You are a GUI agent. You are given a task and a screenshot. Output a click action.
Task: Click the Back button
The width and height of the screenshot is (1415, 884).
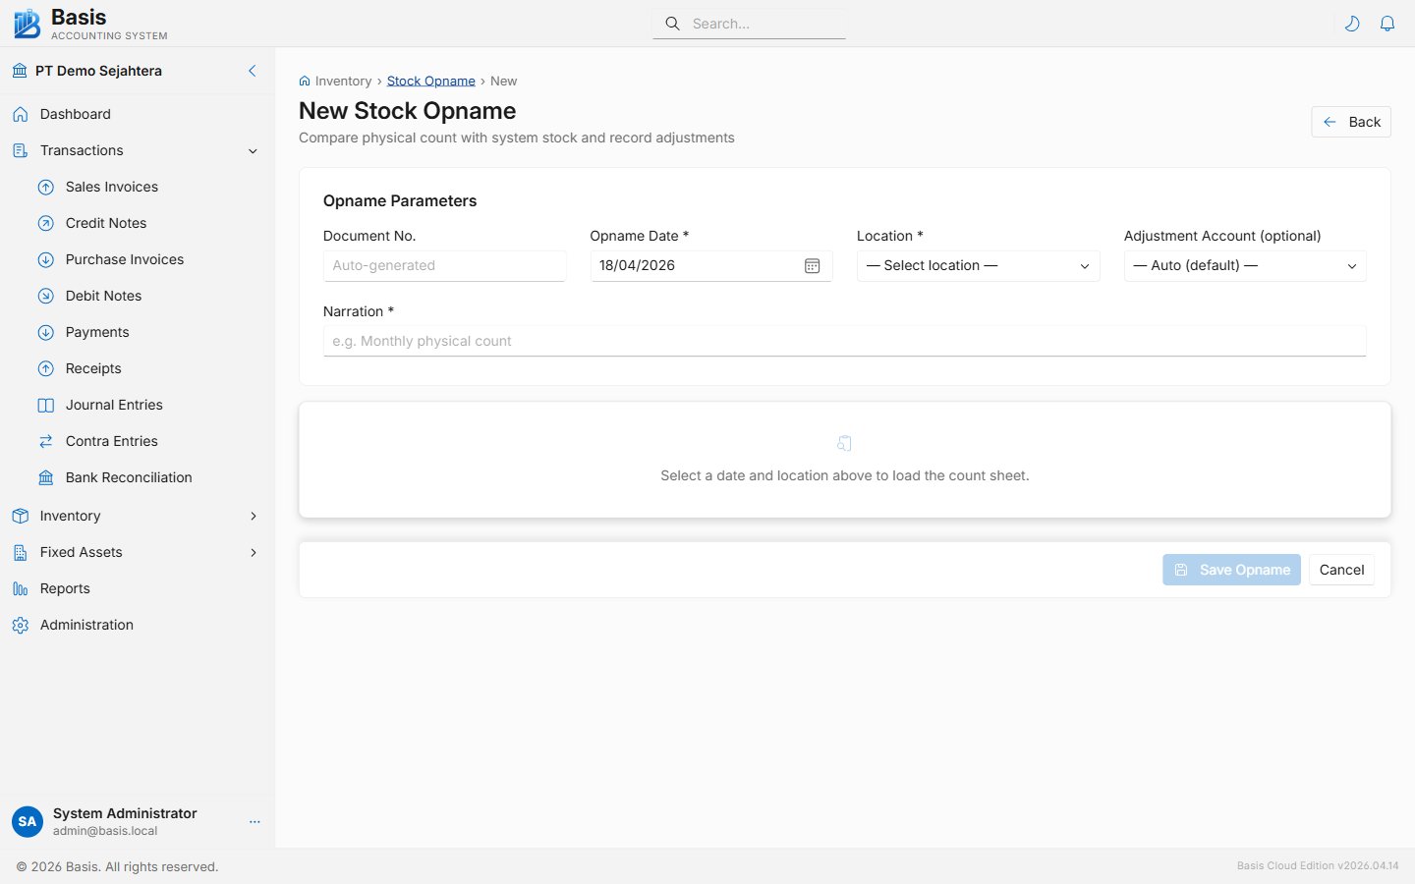[x=1350, y=122]
